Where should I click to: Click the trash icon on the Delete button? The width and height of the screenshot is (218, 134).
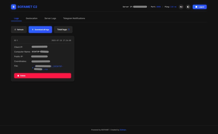(x=18, y=76)
